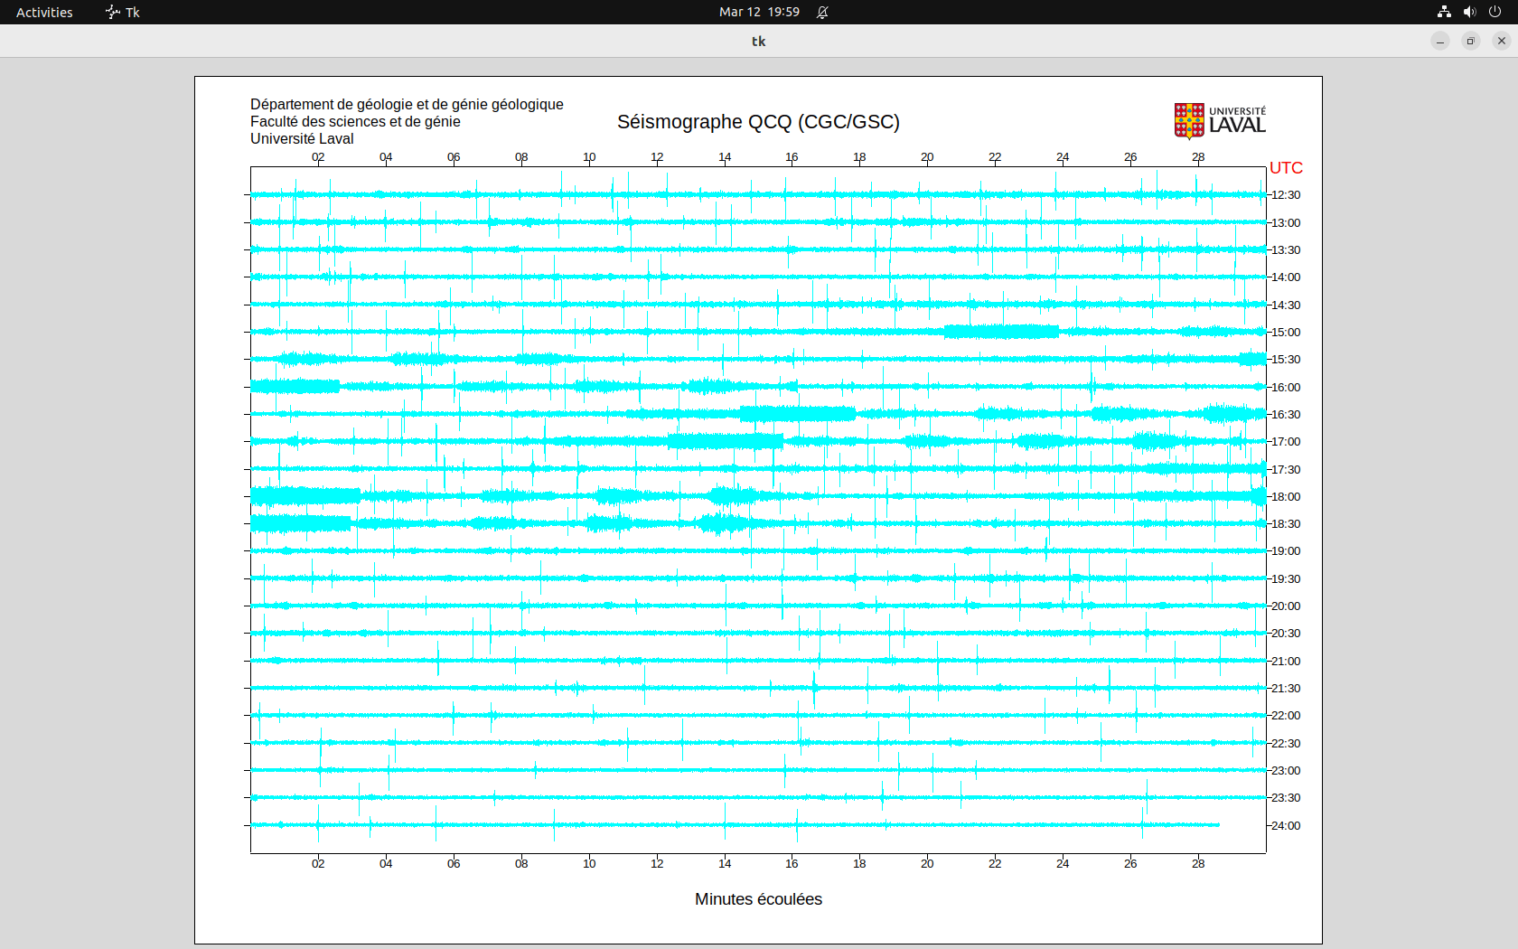Click the 24:00 time label
The width and height of the screenshot is (1518, 949).
1286,826
